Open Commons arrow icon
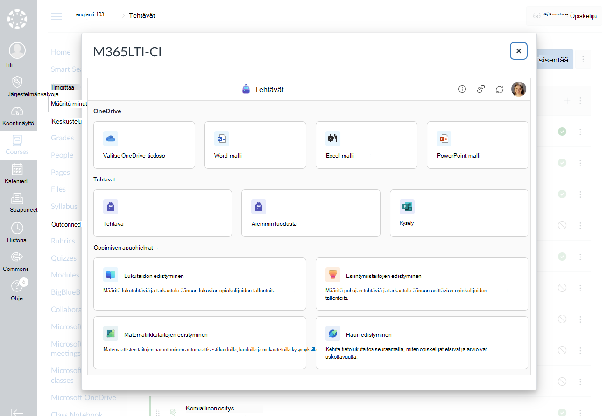Image resolution: width=606 pixels, height=416 pixels. click(17, 257)
